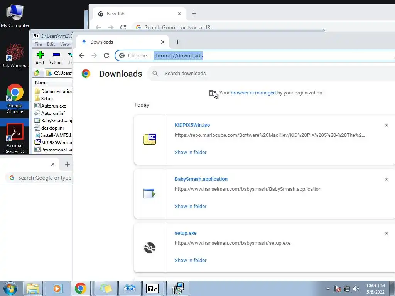This screenshot has height=296, width=395.
Task: Remove KIDPIX5Win.iso from downloads list
Action: (x=387, y=125)
